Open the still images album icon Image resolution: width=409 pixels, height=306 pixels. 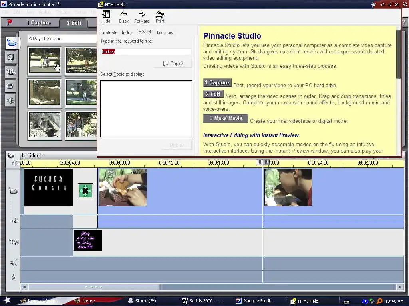(x=11, y=86)
